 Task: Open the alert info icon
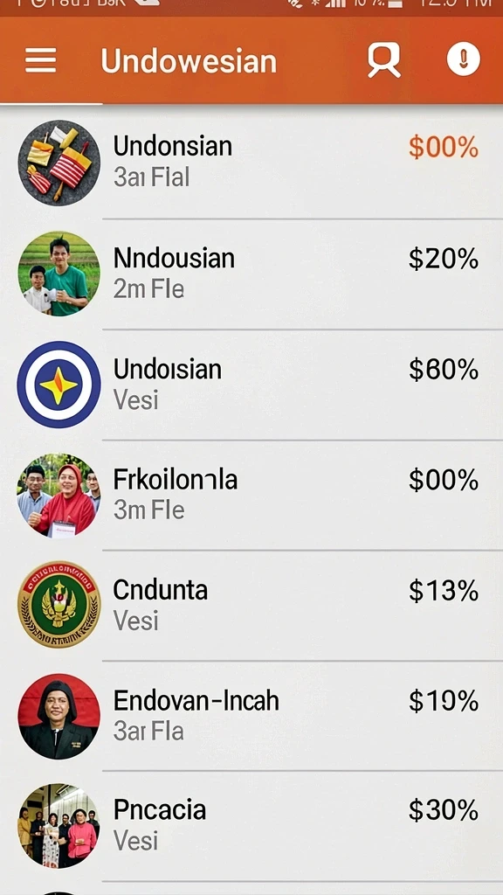pyautogui.click(x=463, y=59)
